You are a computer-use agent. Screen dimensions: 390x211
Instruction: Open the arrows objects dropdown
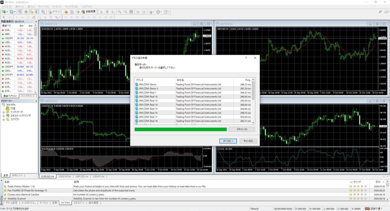click(x=58, y=17)
